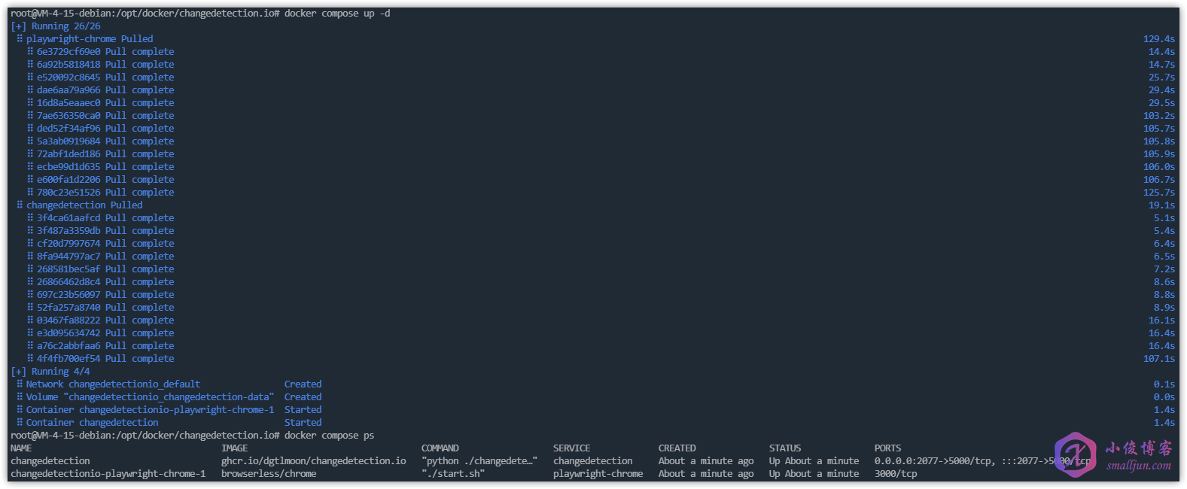This screenshot has height=489, width=1187.
Task: Click 'Network changedetectionio_default' text
Action: pos(114,384)
